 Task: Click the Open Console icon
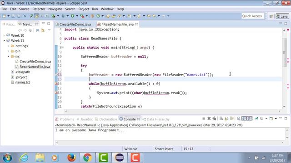click(x=271, y=119)
